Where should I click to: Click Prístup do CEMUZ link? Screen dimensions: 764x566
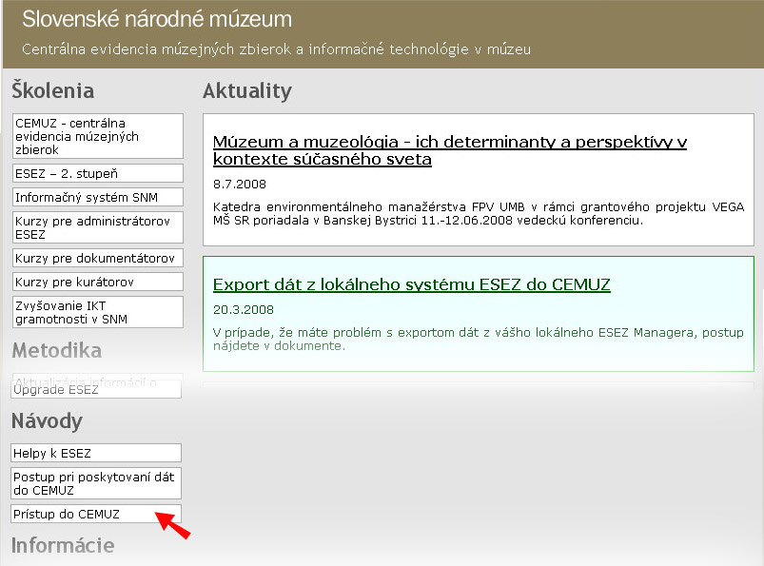[x=96, y=514]
